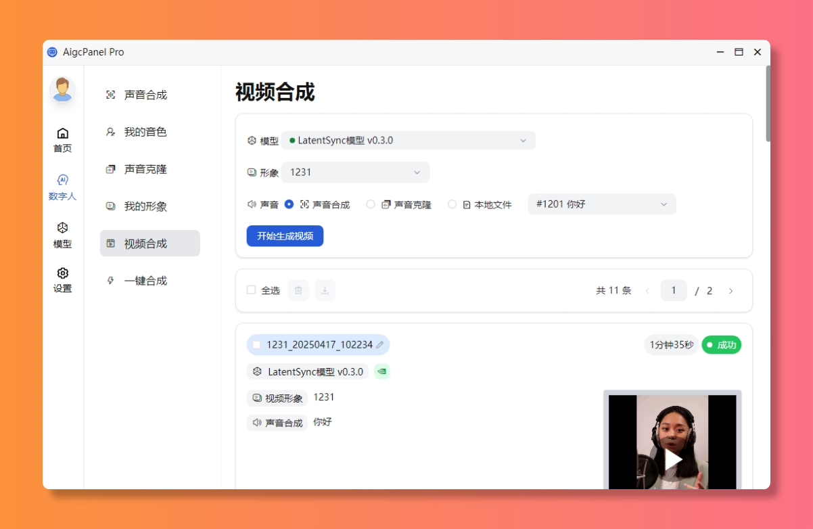Click the user avatar icon
The image size is (813, 529).
click(x=63, y=90)
